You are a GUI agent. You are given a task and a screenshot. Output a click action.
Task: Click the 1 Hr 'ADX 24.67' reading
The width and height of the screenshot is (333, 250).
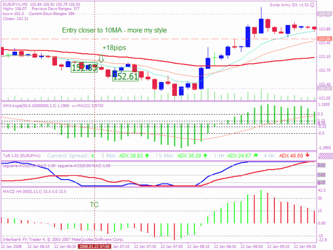click(x=239, y=156)
